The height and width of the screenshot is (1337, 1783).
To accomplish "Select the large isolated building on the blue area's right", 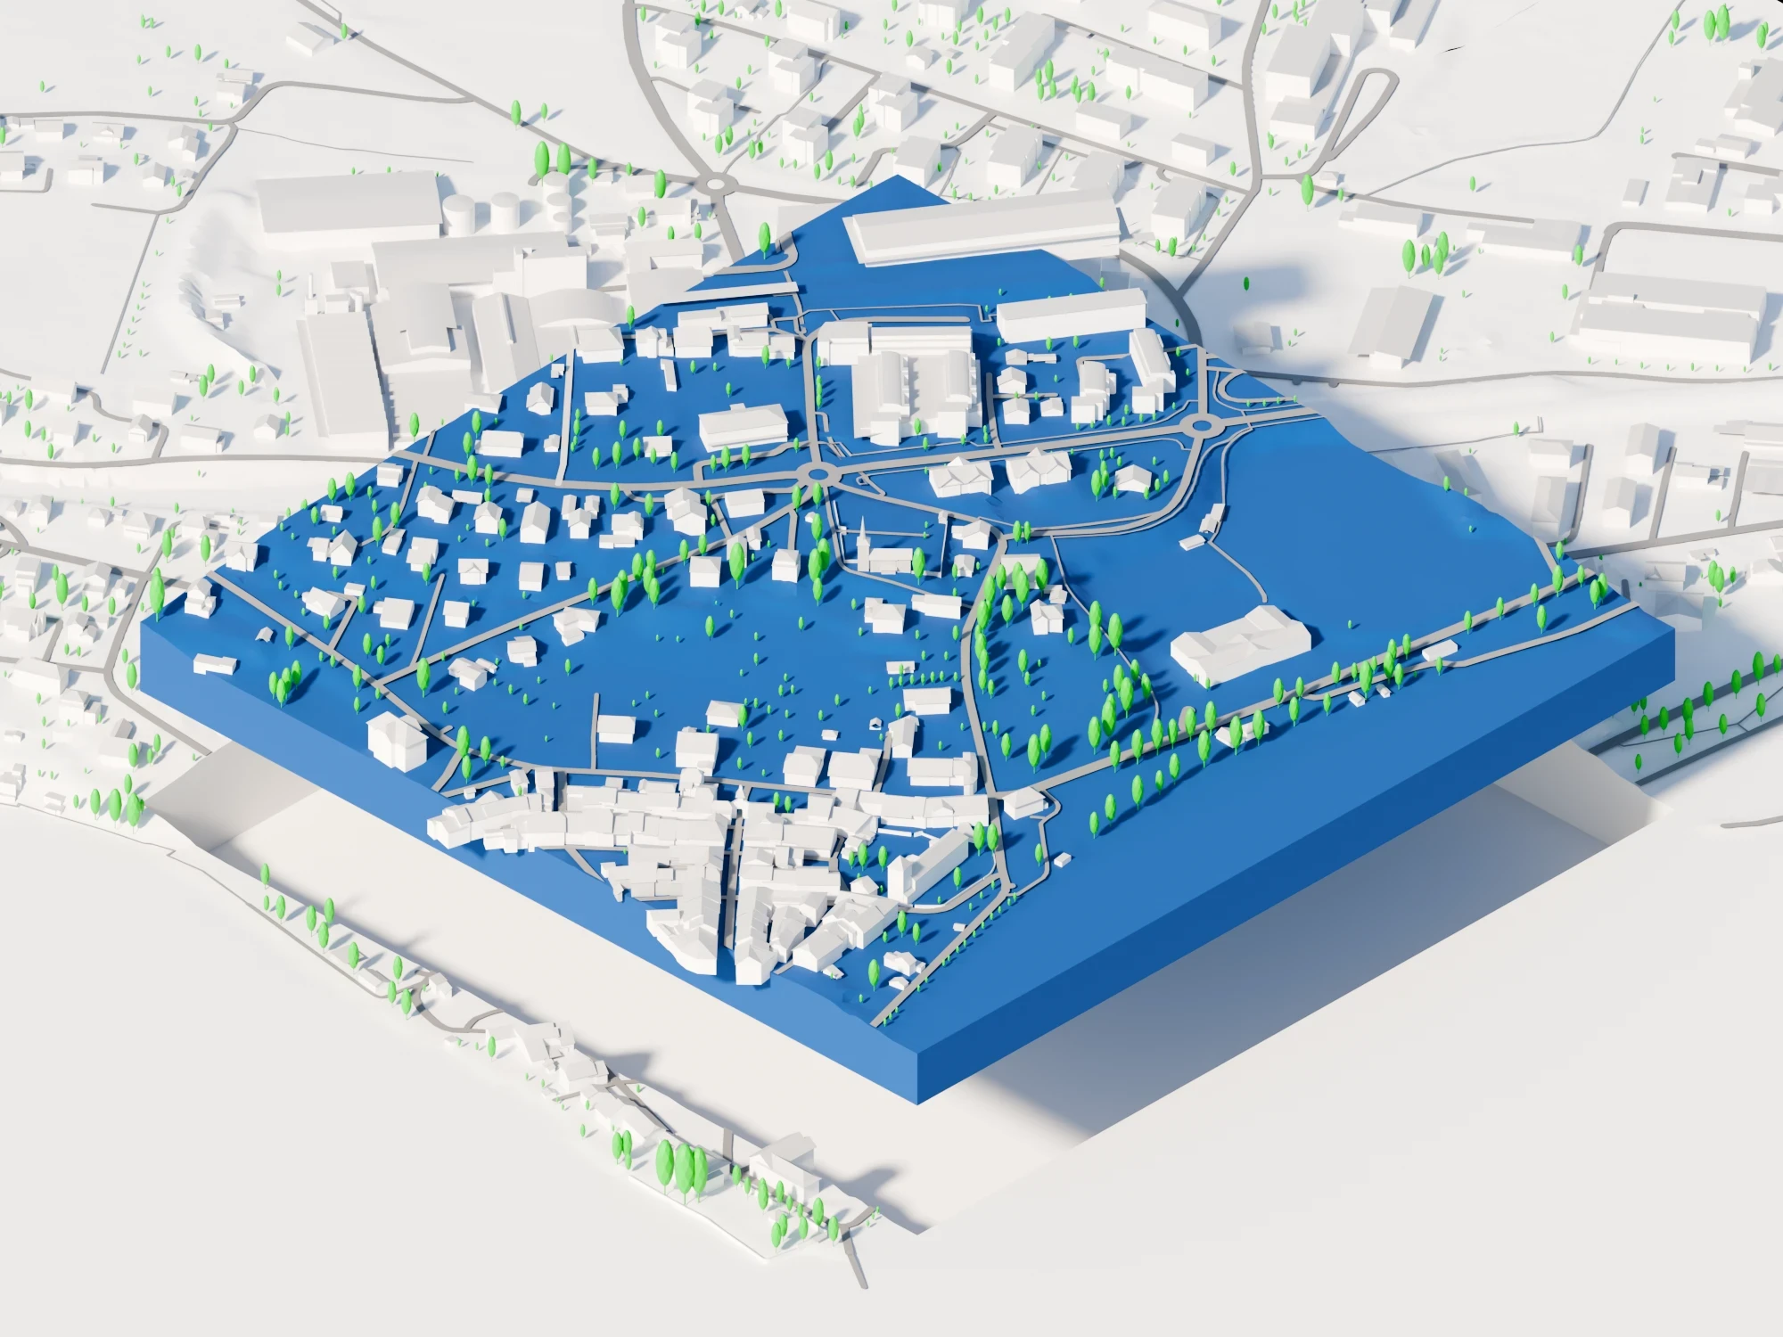I will 1239,645.
